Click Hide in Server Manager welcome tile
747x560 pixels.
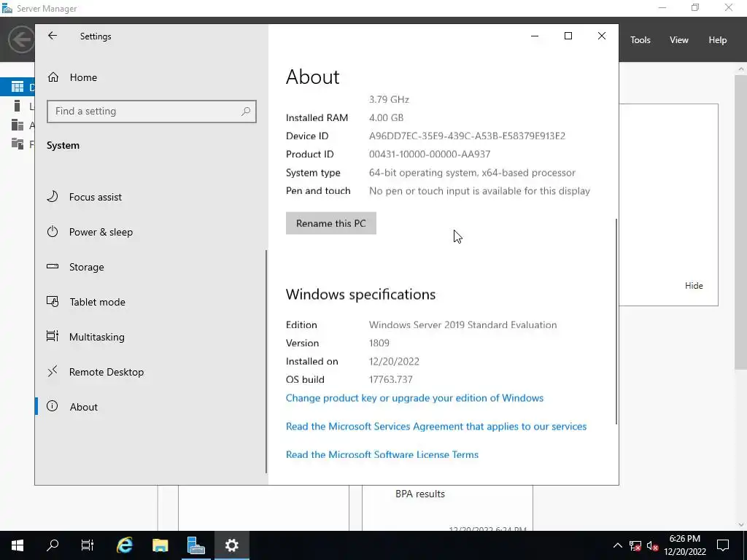point(694,286)
